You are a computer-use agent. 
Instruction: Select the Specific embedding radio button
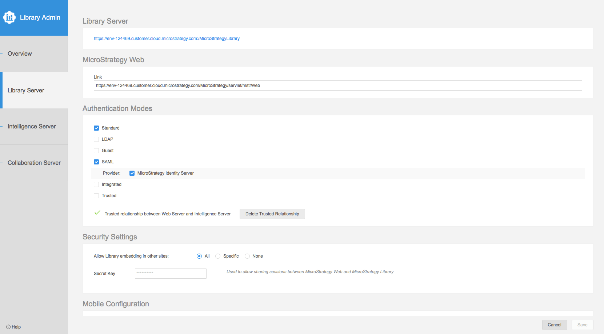(x=218, y=256)
